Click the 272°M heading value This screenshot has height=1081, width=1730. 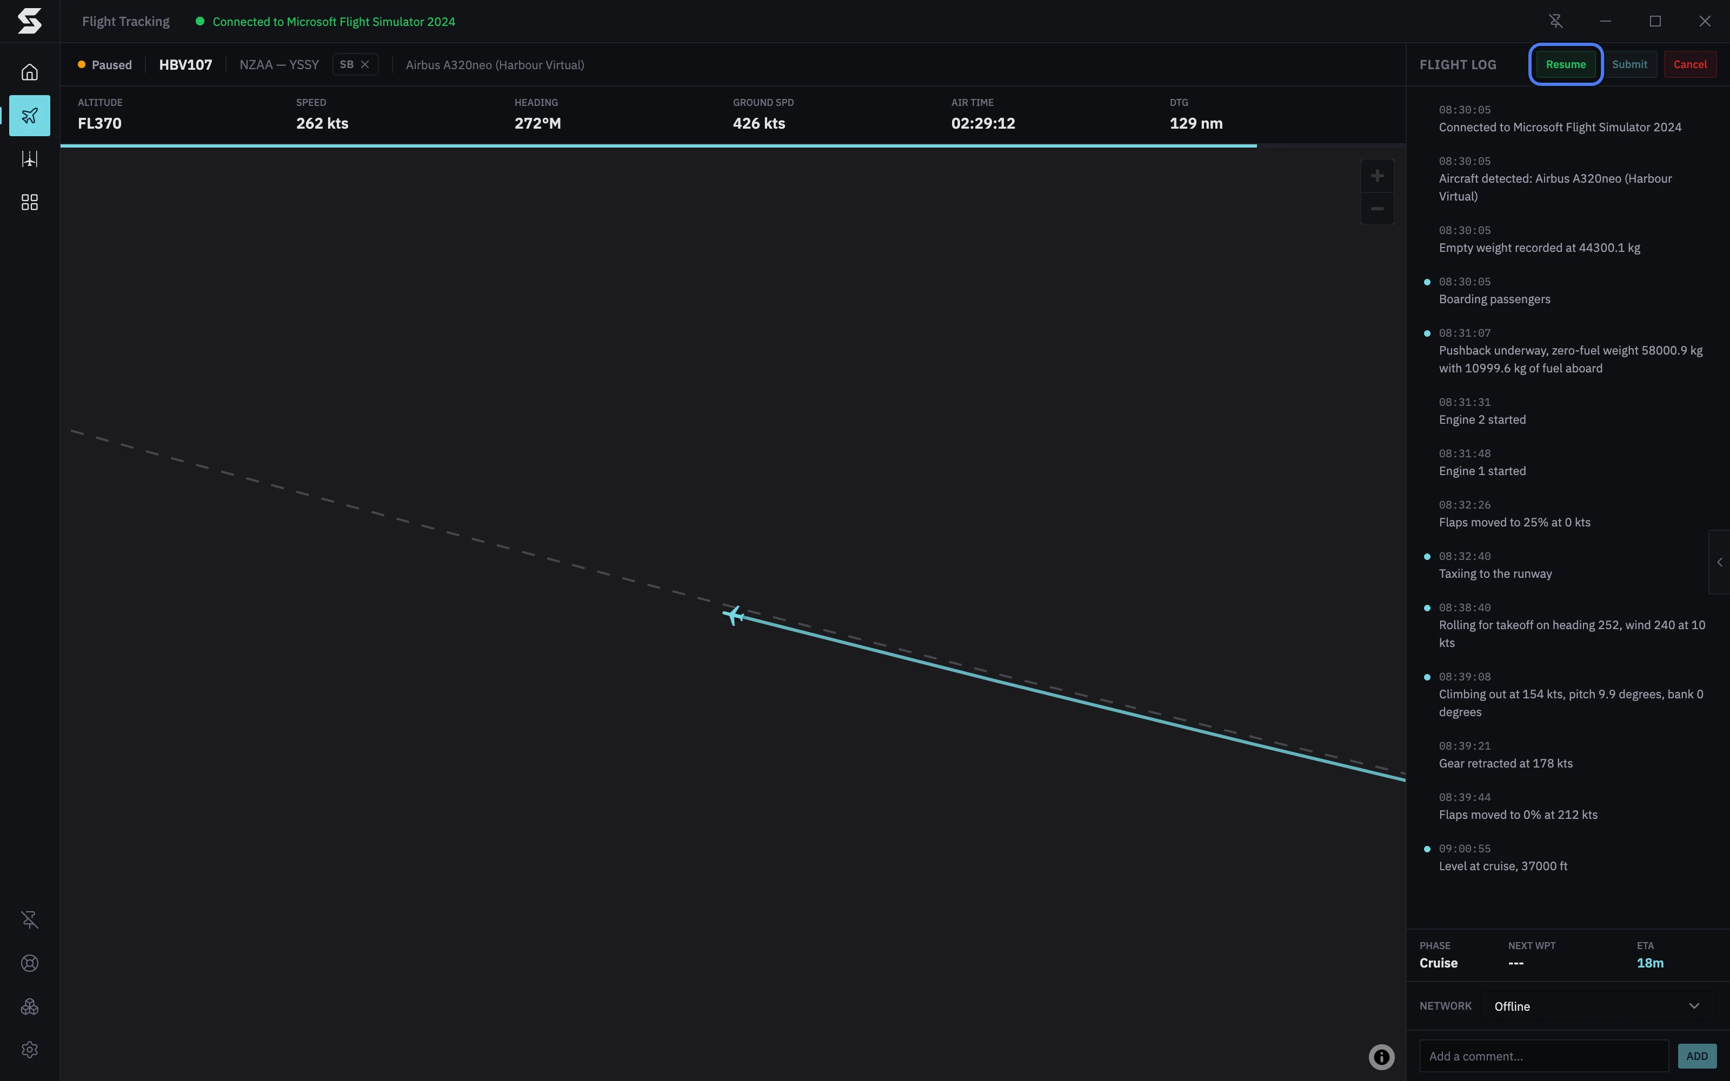(537, 123)
